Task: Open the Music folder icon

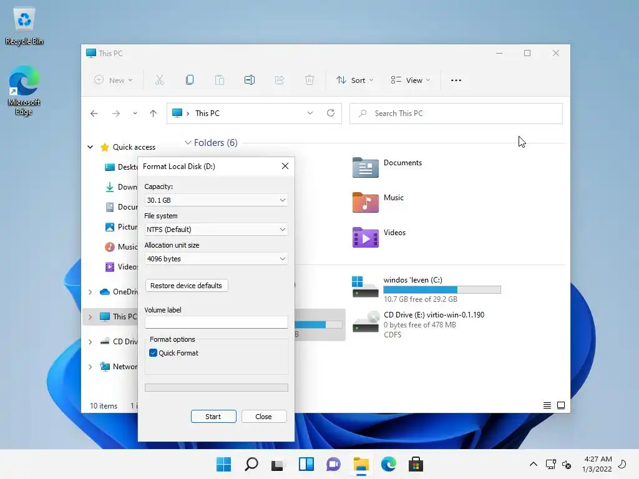Action: coord(365,202)
